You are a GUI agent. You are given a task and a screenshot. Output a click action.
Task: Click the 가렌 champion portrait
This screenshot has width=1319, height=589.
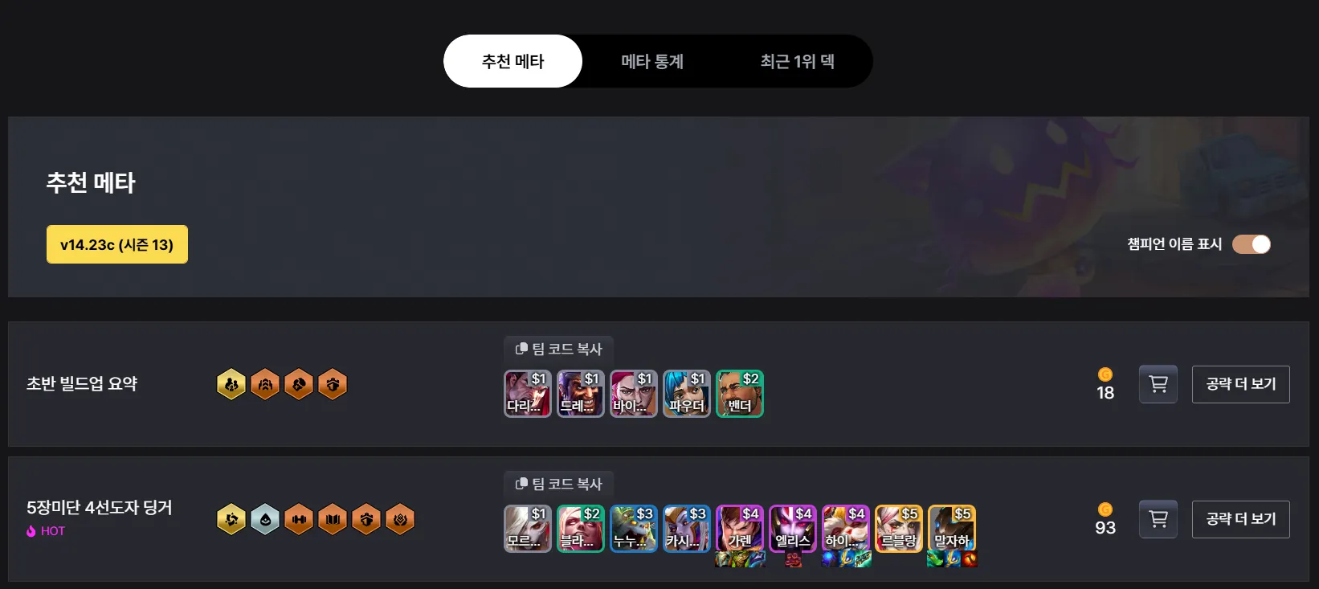740,529
